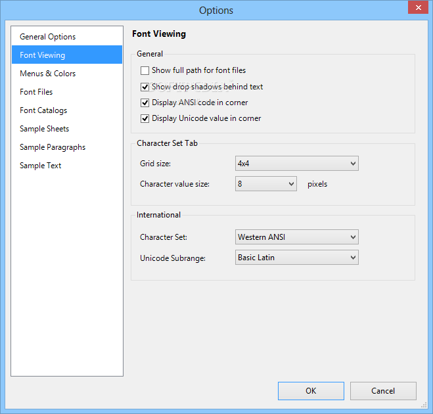The width and height of the screenshot is (433, 414).
Task: Click Cancel to discard changes
Action: 383,391
